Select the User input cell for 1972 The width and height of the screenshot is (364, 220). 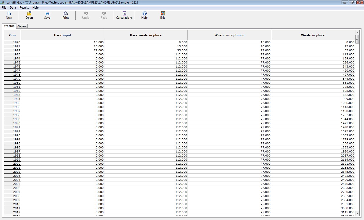coord(62,50)
